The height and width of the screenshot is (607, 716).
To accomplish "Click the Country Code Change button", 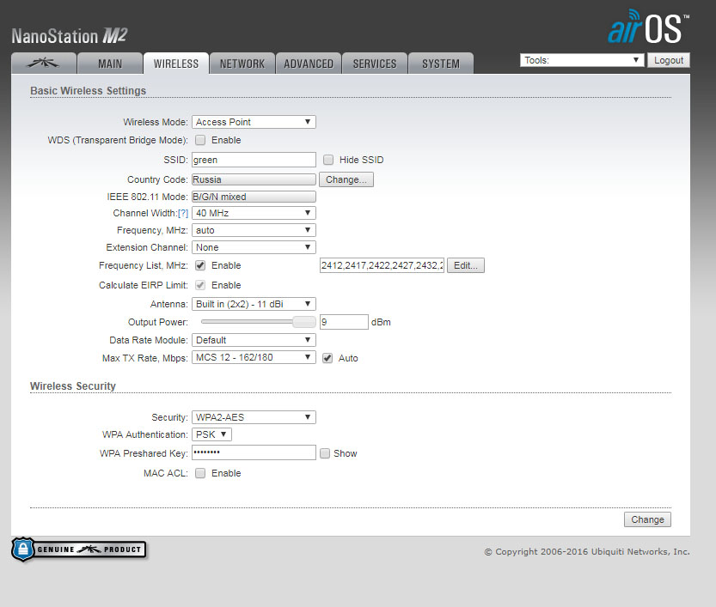I will tap(346, 179).
